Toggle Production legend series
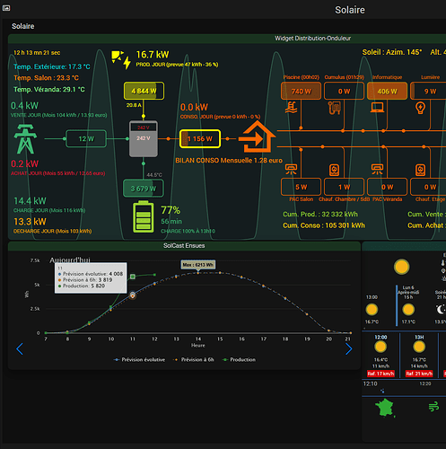The image size is (446, 449). tap(239, 359)
